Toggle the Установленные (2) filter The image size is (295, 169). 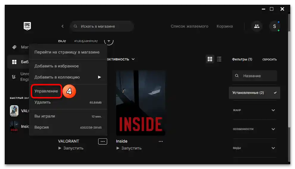254,93
